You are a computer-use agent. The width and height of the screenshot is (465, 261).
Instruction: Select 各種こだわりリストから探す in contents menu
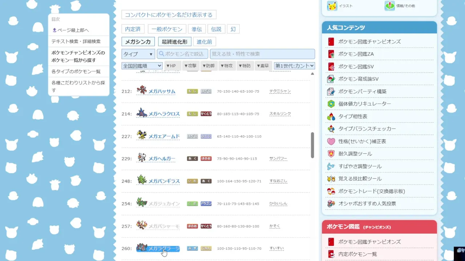tap(78, 86)
